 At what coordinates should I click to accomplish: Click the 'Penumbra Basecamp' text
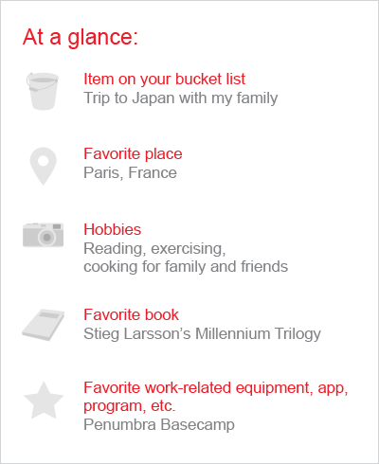(159, 424)
